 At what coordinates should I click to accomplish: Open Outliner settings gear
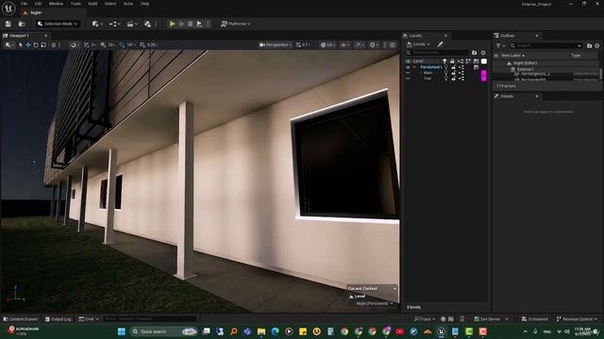597,46
